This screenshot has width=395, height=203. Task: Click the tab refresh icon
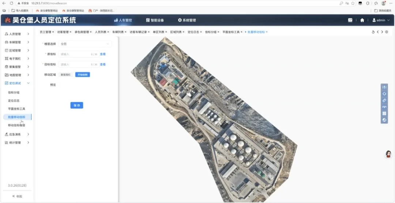(x=373, y=32)
